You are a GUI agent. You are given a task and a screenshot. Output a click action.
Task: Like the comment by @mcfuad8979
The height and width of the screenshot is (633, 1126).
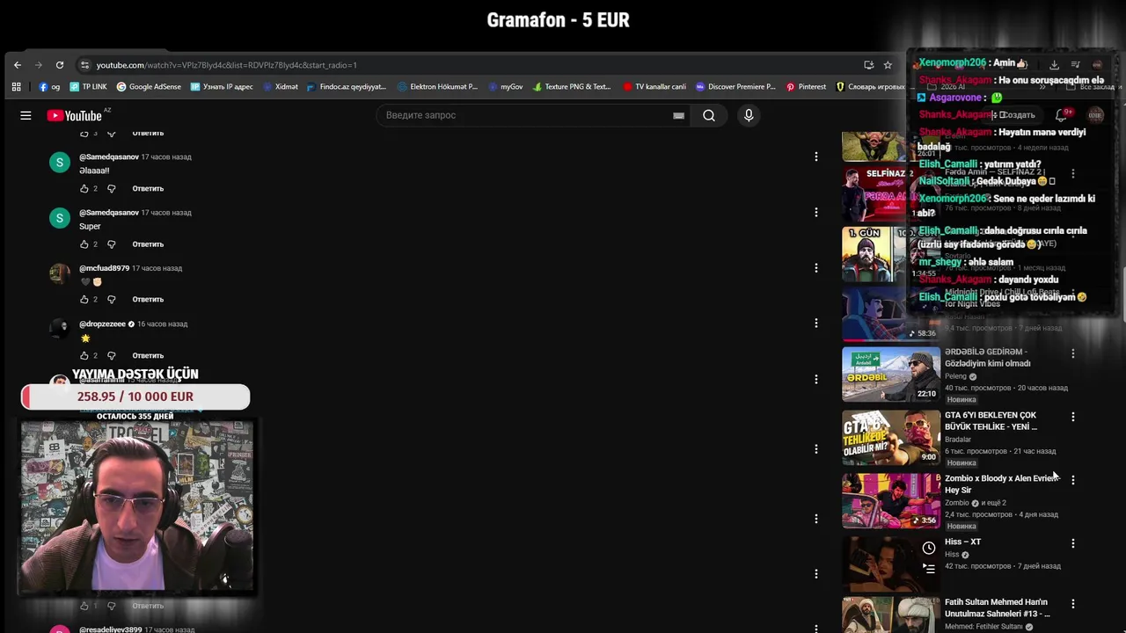click(x=84, y=299)
